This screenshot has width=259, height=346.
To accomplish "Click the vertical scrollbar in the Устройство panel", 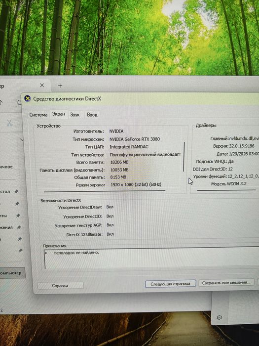I will pos(184,157).
